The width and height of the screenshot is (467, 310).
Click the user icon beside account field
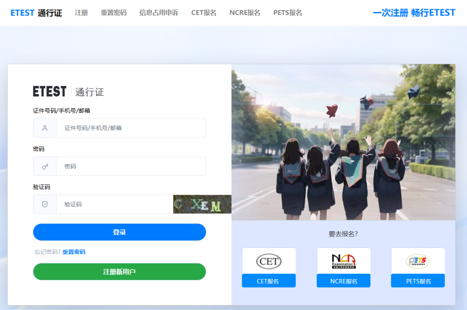(45, 128)
